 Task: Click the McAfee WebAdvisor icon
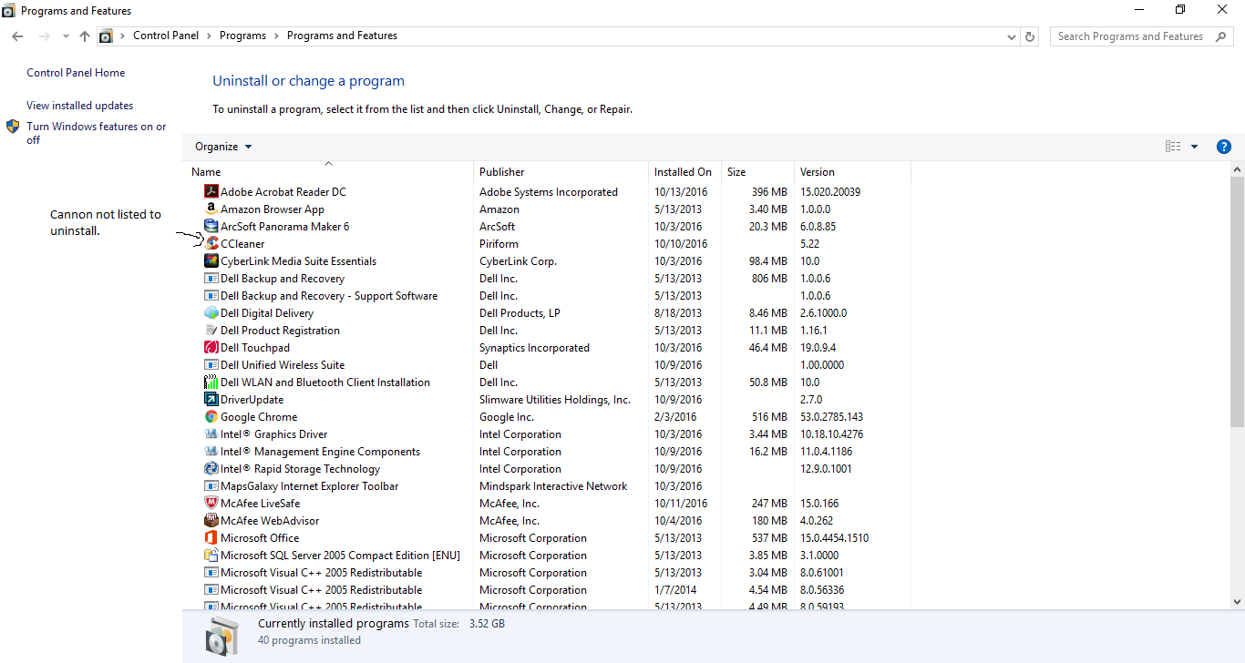click(x=211, y=521)
